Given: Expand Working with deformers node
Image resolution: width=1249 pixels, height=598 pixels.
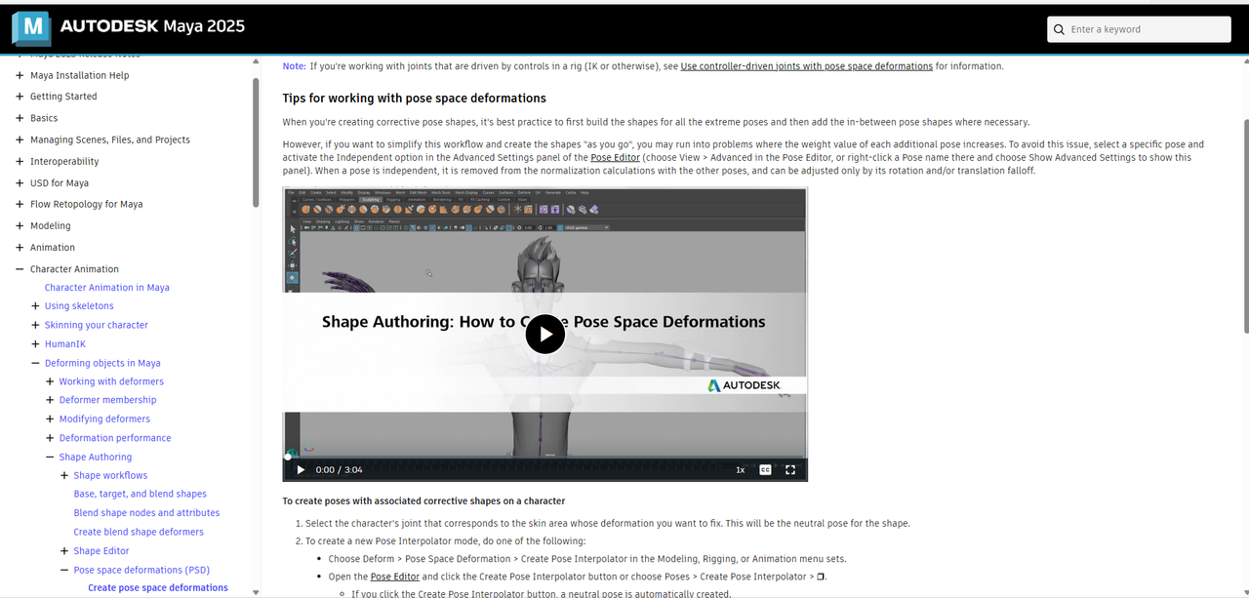Looking at the screenshot, I should pos(50,381).
